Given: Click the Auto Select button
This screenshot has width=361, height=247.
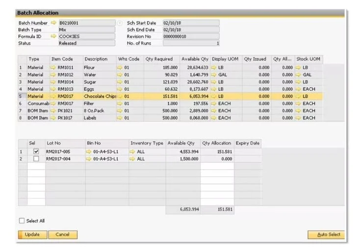Looking at the screenshot, I should pyautogui.click(x=326, y=235).
